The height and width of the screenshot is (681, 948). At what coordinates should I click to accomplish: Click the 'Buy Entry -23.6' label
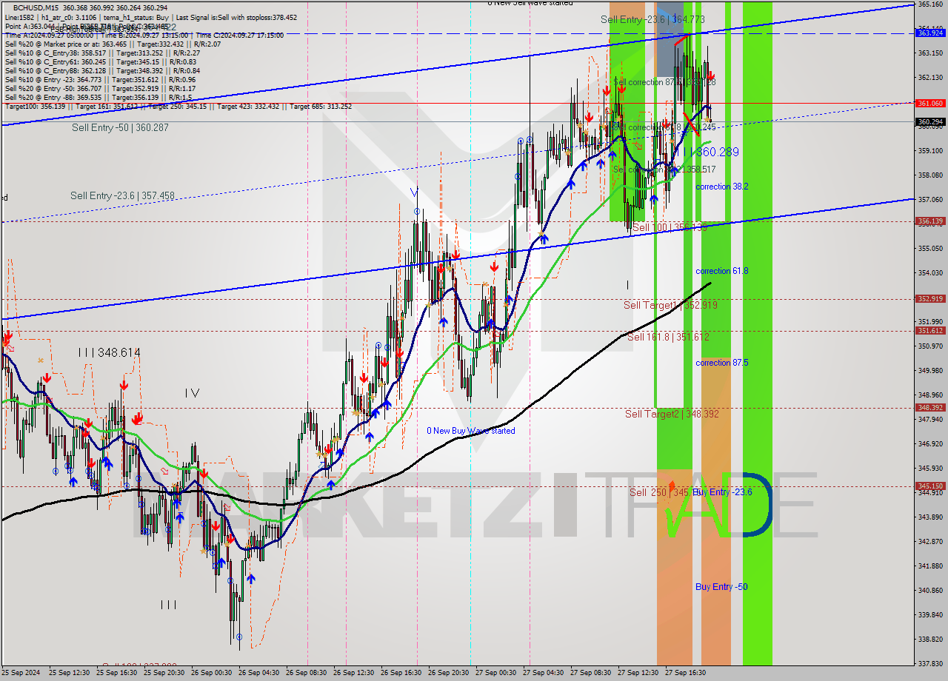[722, 492]
